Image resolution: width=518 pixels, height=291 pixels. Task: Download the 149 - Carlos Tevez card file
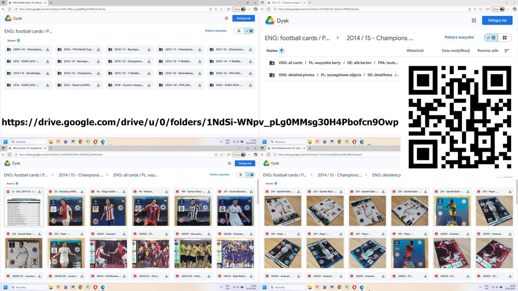209,192
